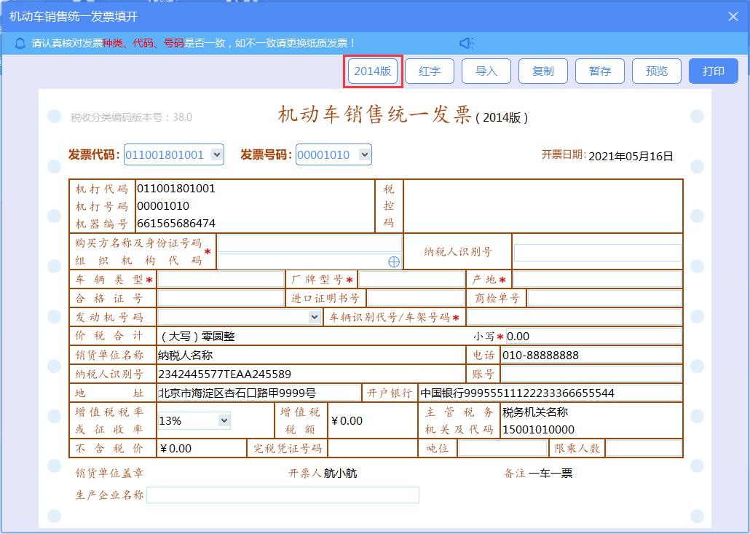Click the buyer 纳税人识别号 taxpayer ID field

[597, 251]
